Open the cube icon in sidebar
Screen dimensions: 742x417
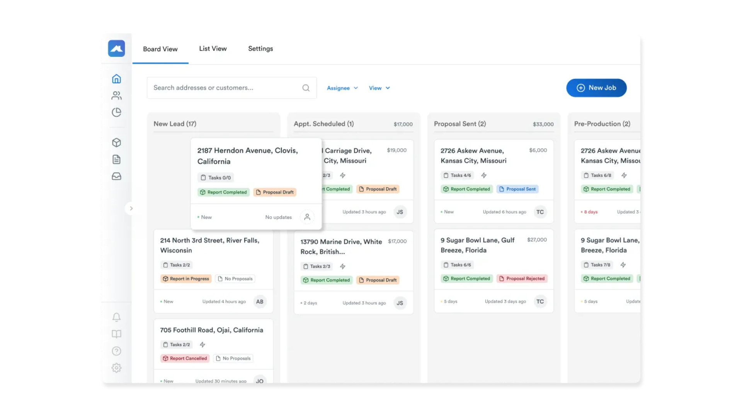tap(116, 142)
